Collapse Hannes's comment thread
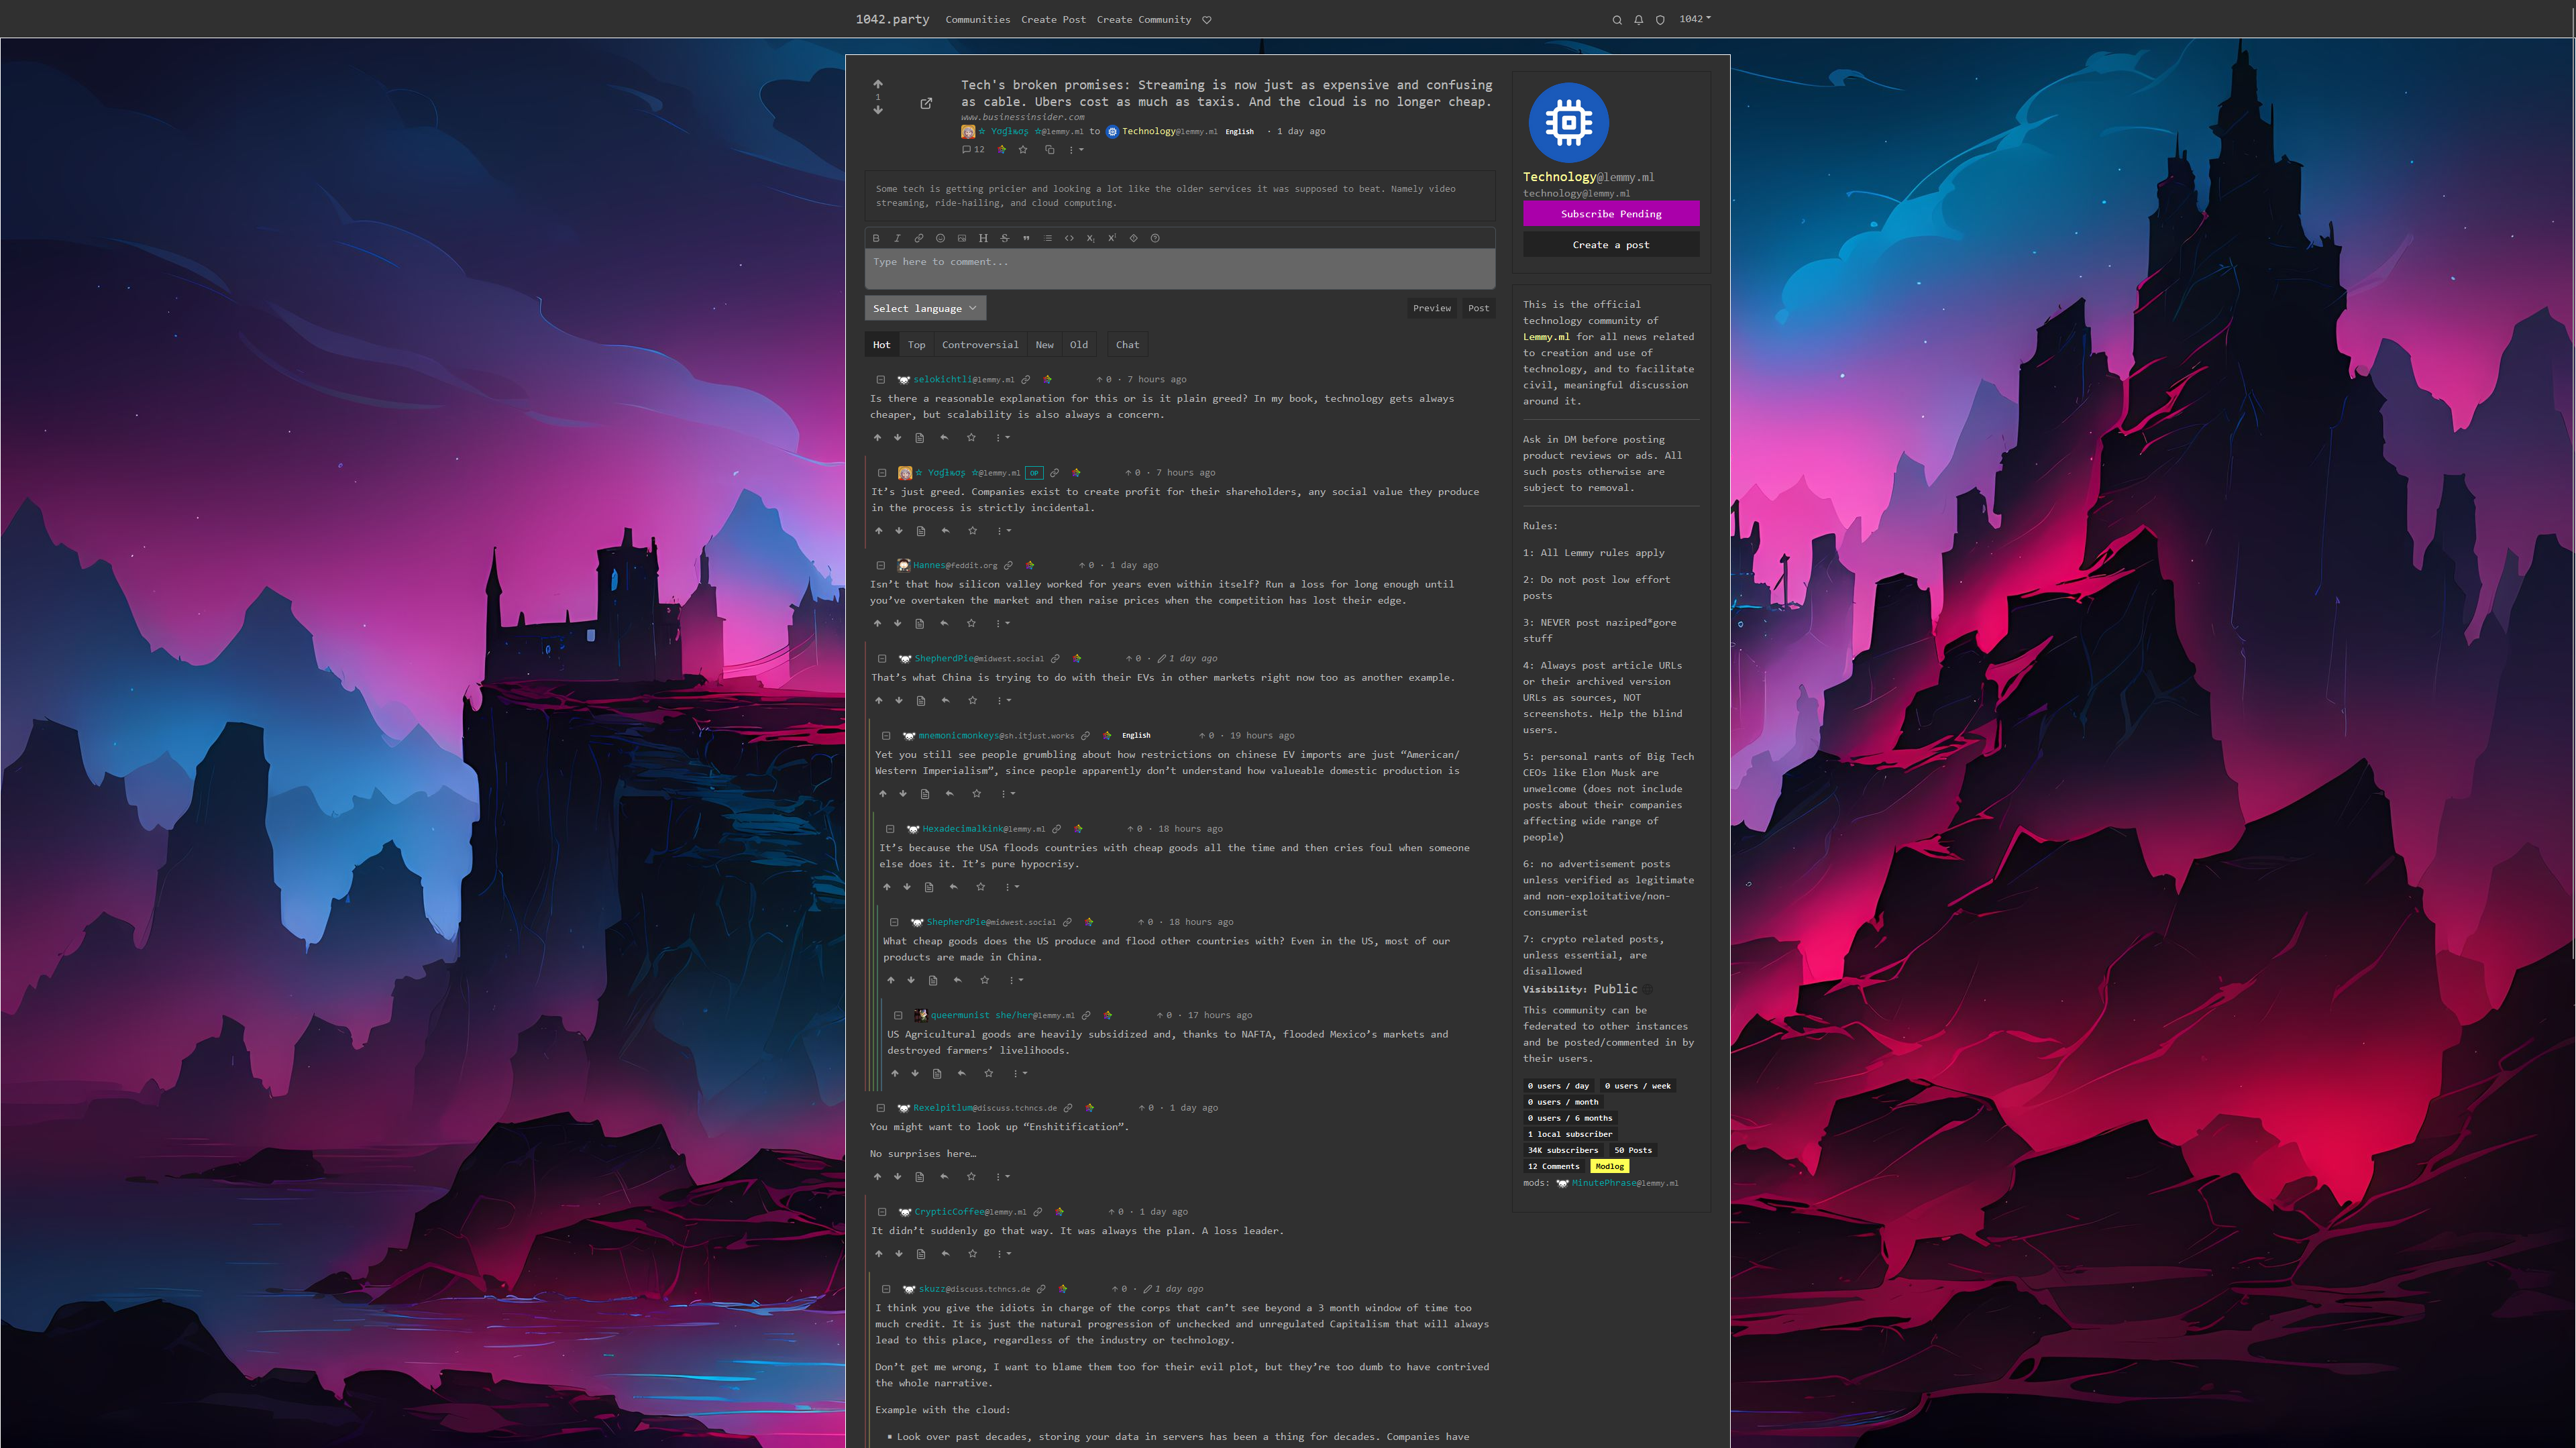2576x1448 pixels. [881, 566]
